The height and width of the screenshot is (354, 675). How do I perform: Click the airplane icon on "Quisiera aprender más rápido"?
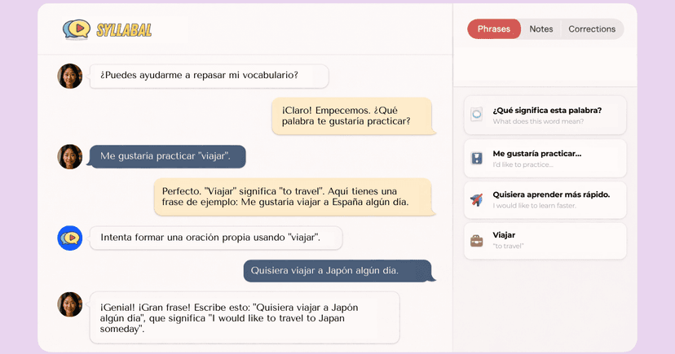point(477,199)
